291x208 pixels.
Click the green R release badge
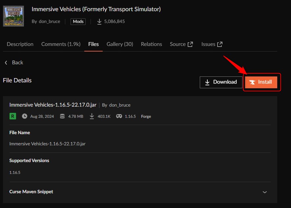12,116
